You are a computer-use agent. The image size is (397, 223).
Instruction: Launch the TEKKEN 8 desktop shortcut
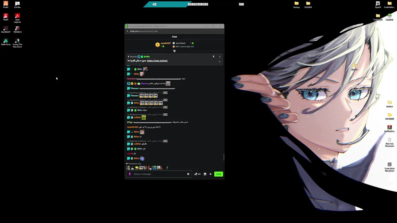(x=17, y=29)
